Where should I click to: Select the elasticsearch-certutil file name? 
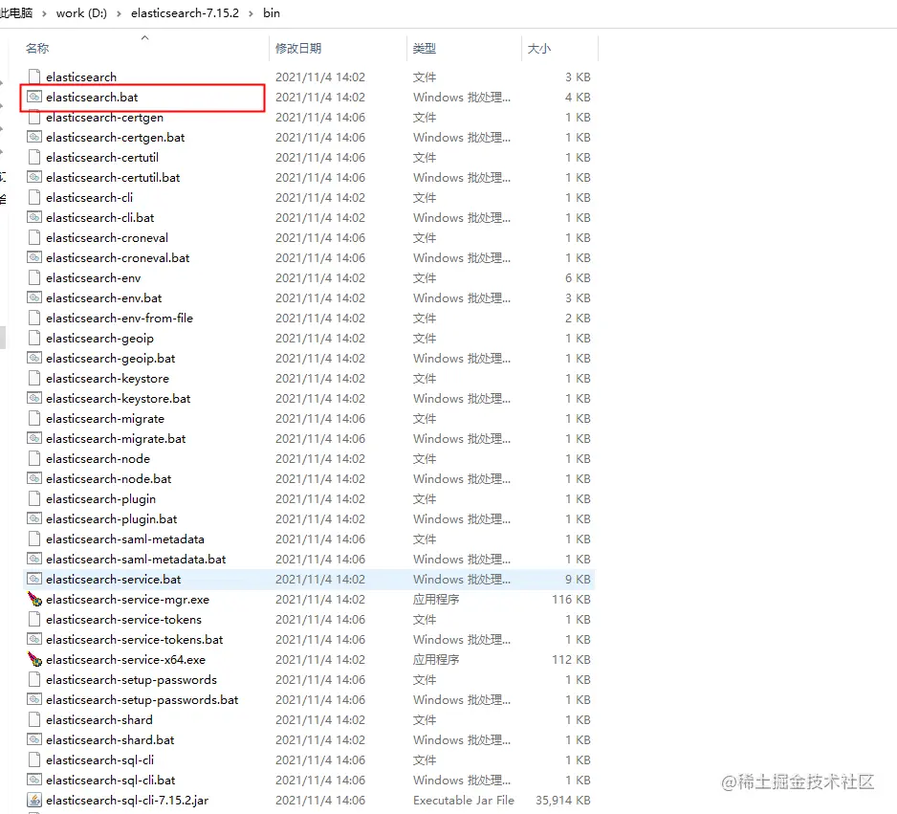pos(102,157)
